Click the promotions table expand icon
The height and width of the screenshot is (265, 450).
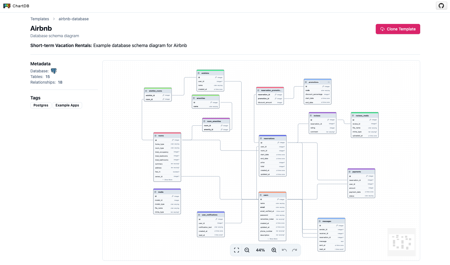pos(328,82)
